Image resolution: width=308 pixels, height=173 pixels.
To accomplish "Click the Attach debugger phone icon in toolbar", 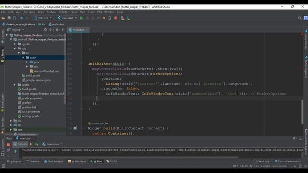I will 110,18.
